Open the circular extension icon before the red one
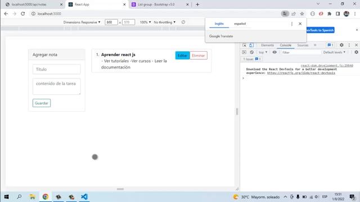Viewport: 360px width, 202px height. coord(313,13)
